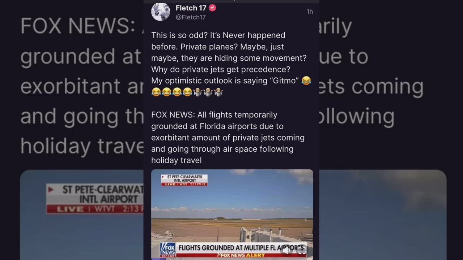463x260 pixels.
Task: Expand the video using the fullscreen icon
Action: tap(302, 250)
